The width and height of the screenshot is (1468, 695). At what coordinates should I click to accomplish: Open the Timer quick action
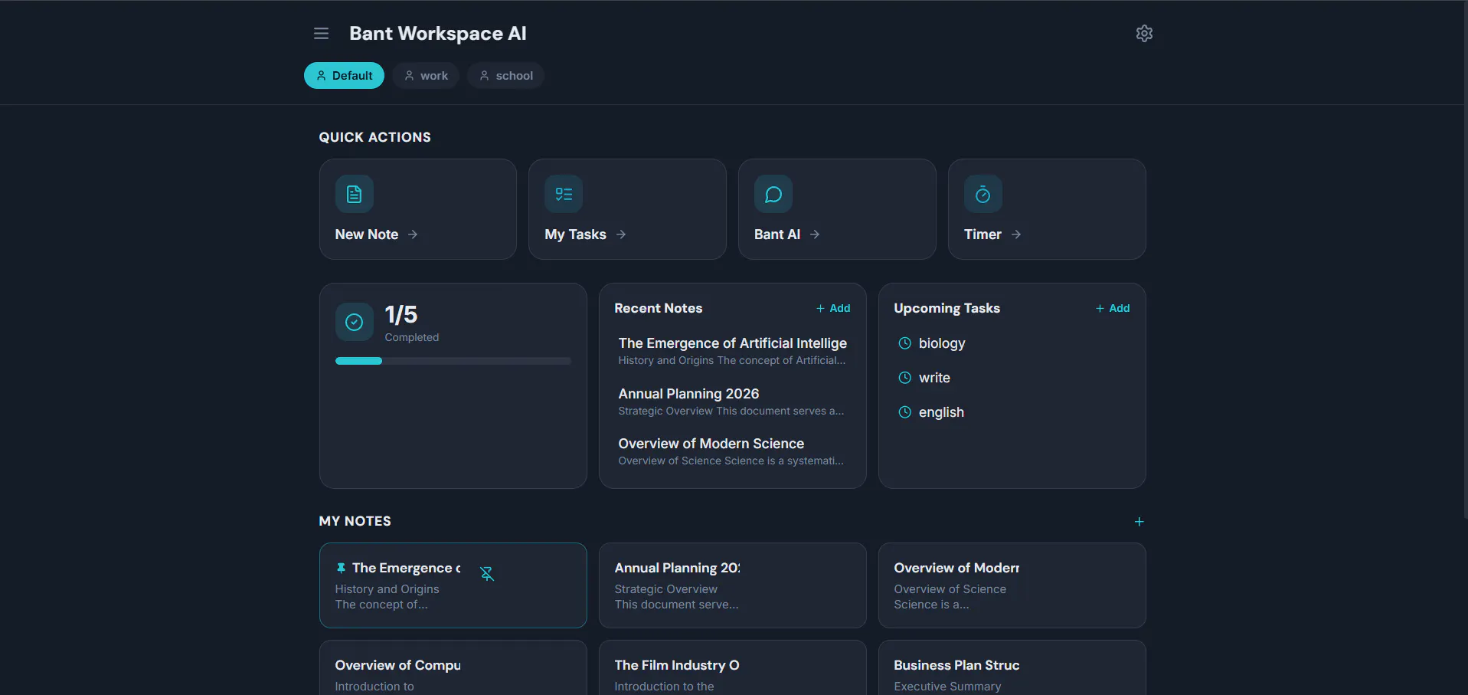[x=1047, y=209]
